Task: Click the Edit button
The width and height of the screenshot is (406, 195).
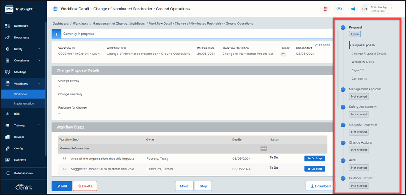Action: tap(62, 186)
